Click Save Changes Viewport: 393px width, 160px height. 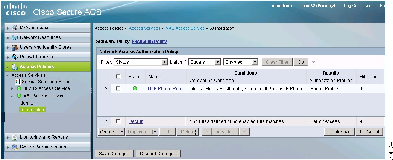[x=114, y=154]
